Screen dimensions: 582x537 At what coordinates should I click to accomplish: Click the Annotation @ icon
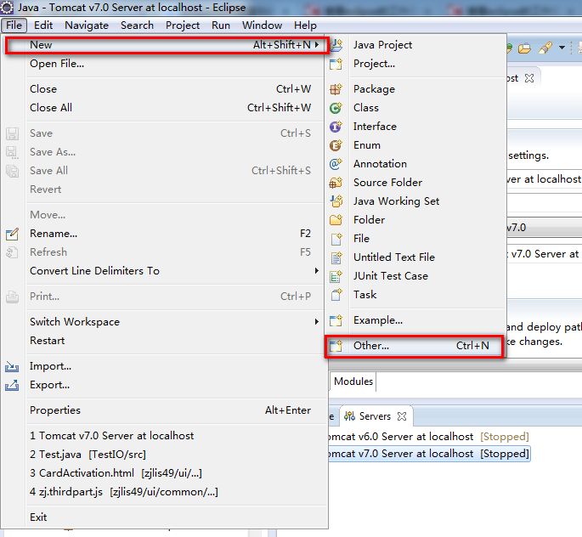click(x=336, y=164)
